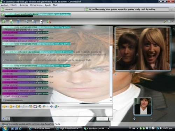
Task: Open the Edición menu
Action: click(14, 5)
